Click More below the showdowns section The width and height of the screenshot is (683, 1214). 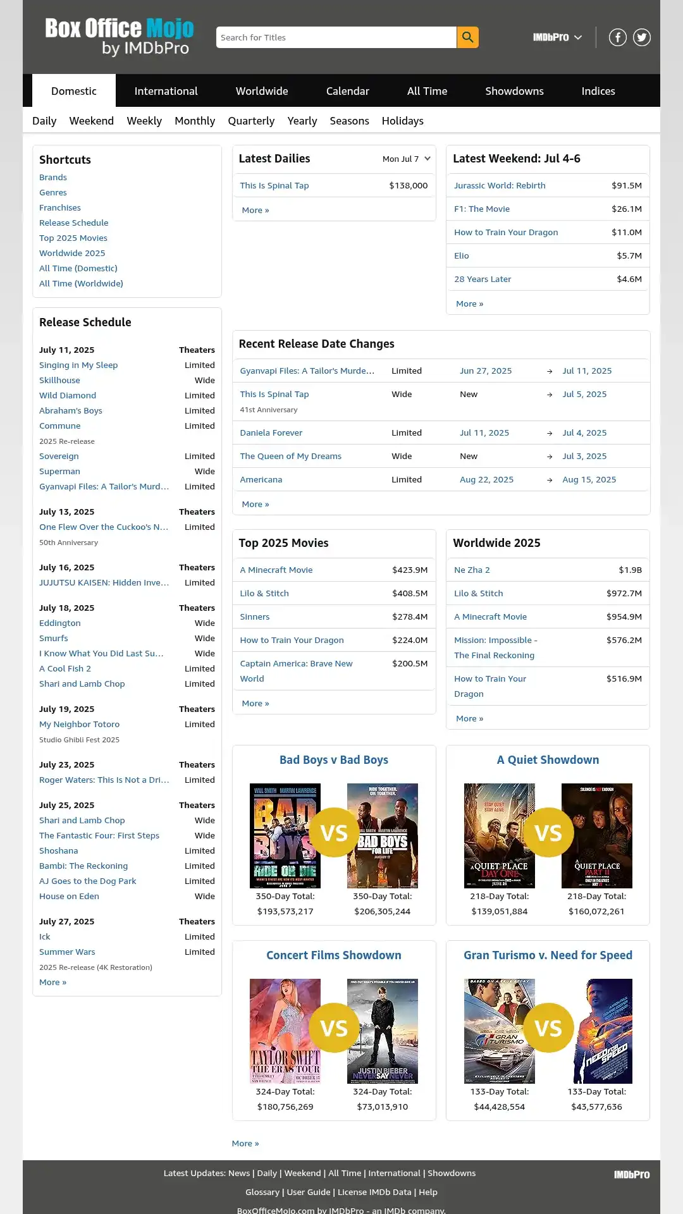pos(245,1144)
